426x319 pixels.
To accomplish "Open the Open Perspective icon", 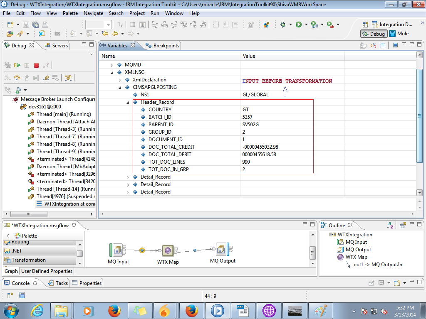I will 365,25.
